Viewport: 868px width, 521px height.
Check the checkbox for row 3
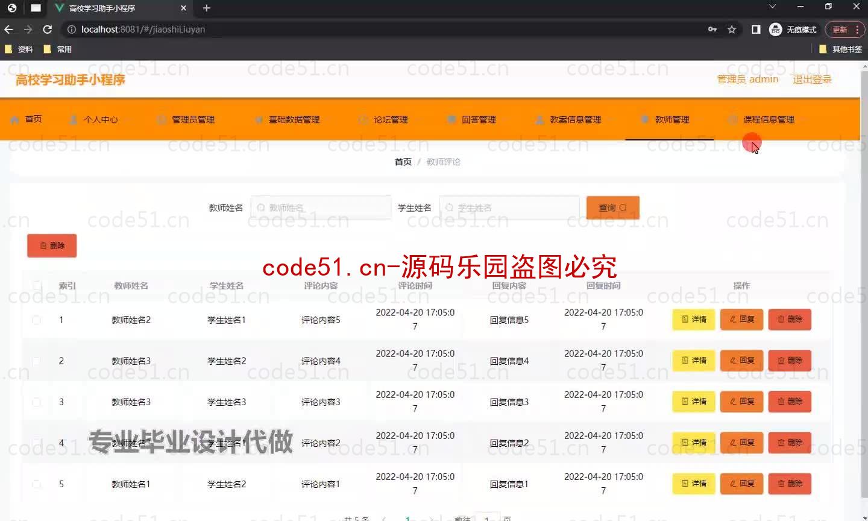click(x=37, y=402)
